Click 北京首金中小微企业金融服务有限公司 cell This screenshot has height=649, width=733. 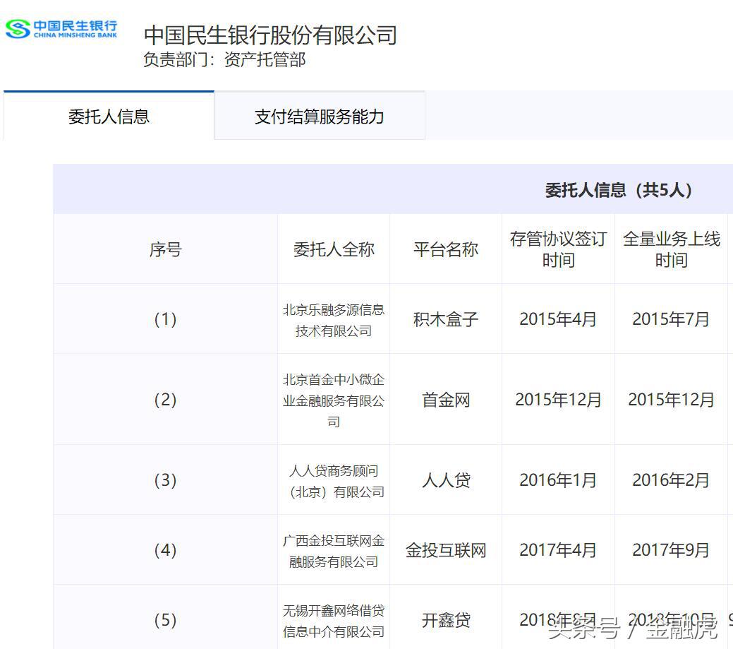click(x=334, y=400)
